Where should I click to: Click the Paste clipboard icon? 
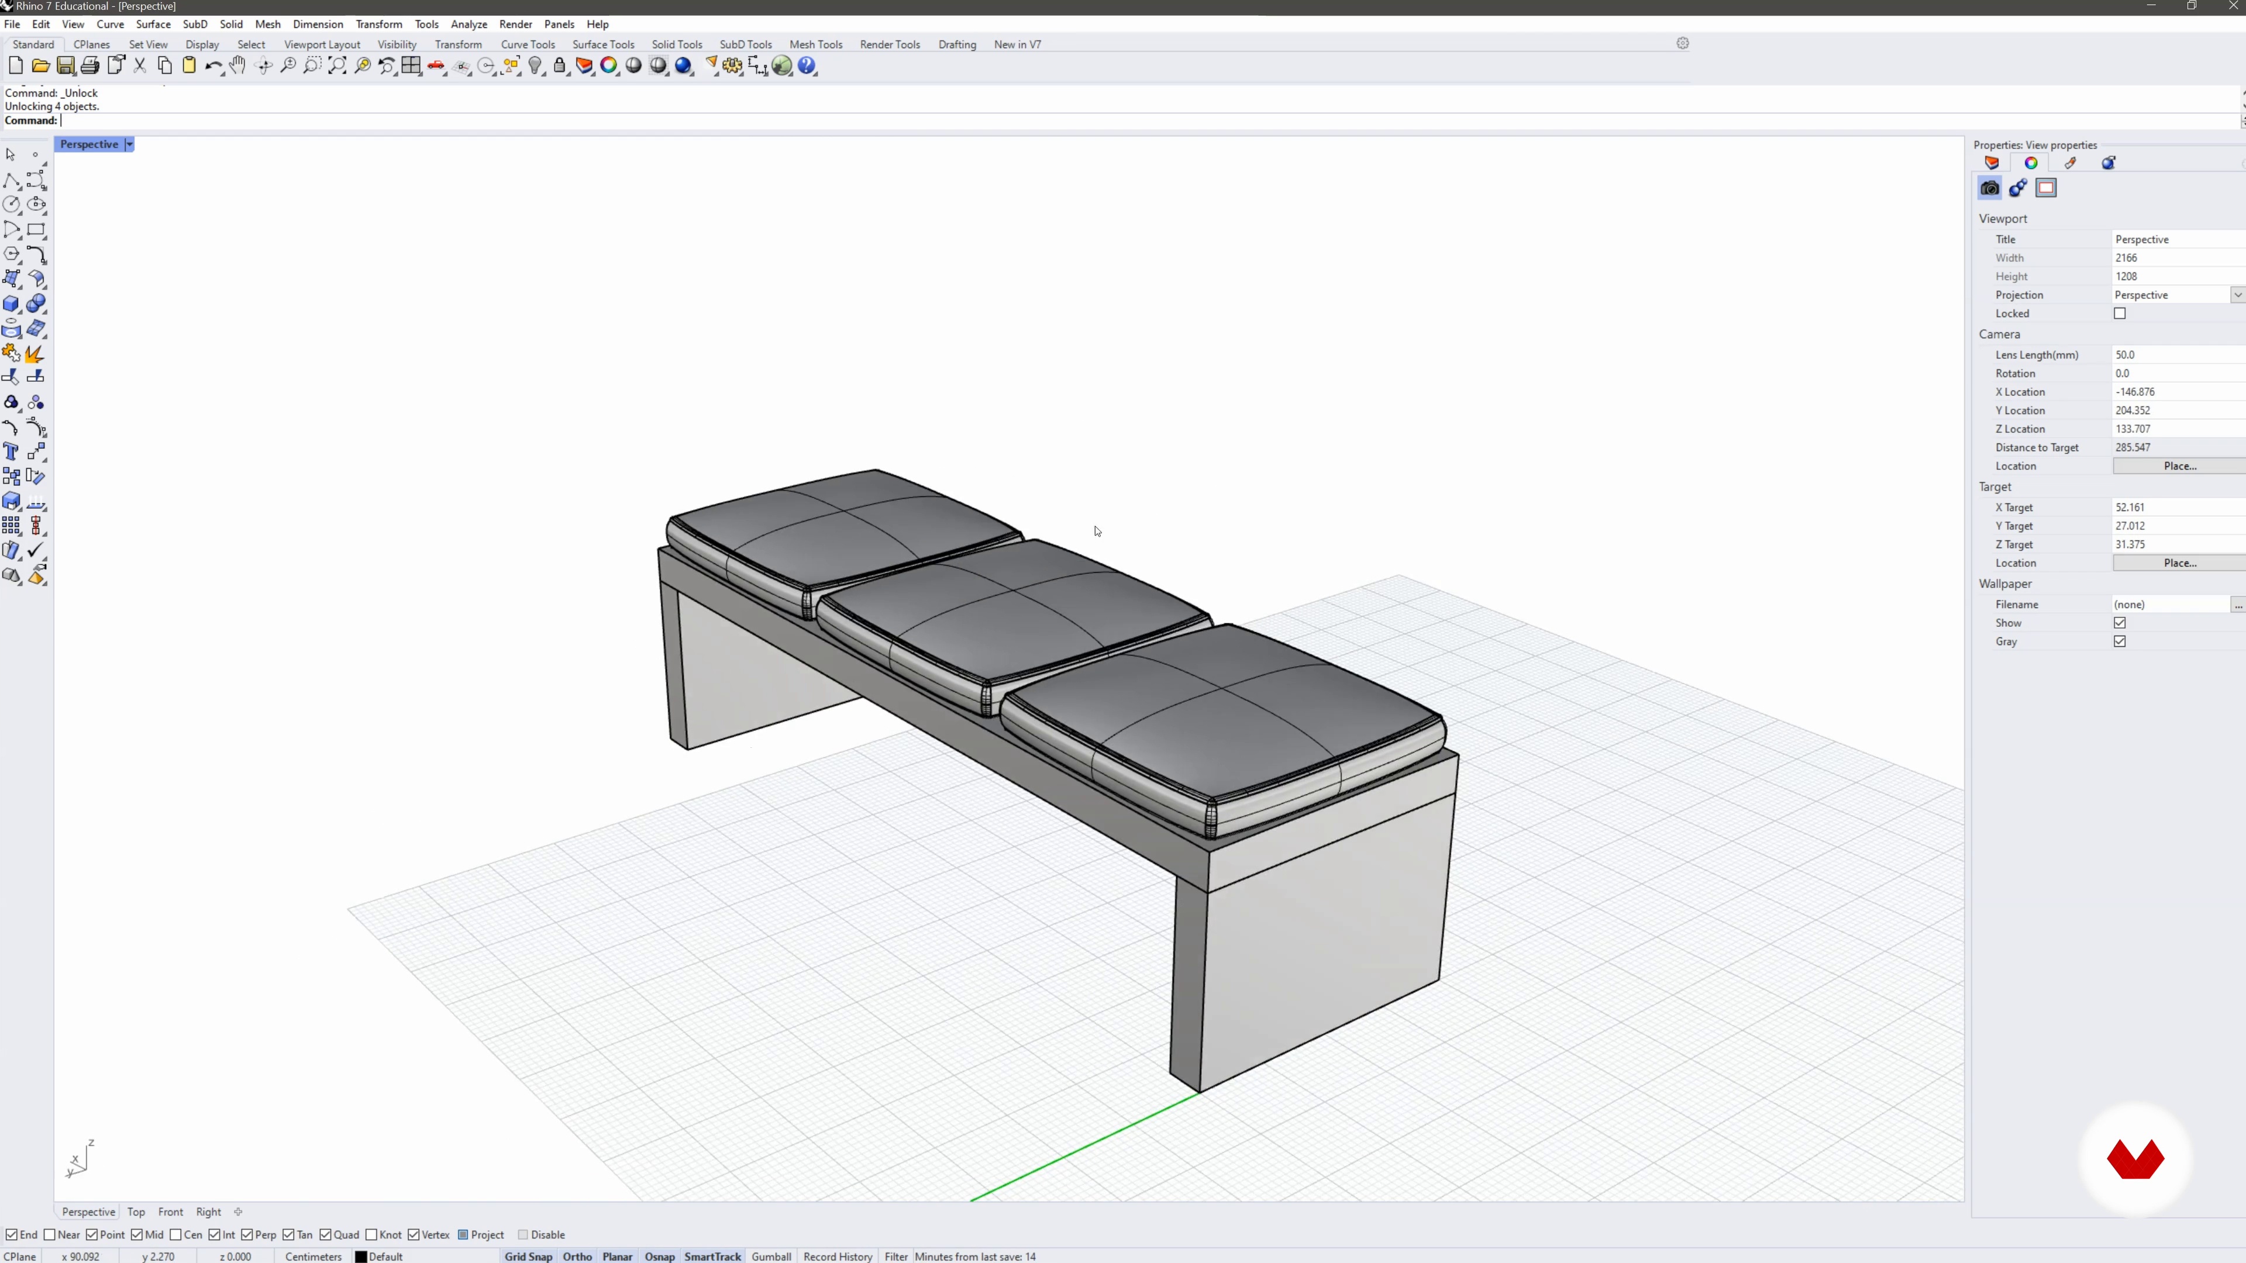tap(189, 65)
